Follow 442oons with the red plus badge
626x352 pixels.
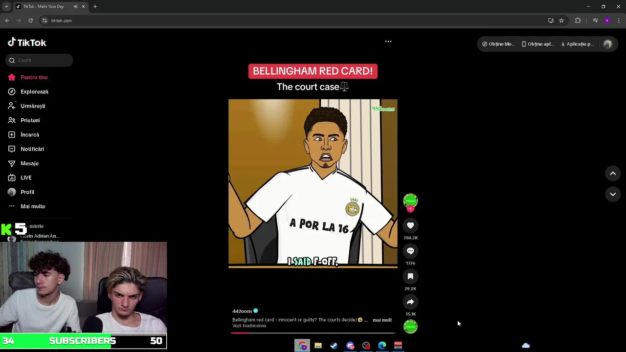click(x=410, y=209)
